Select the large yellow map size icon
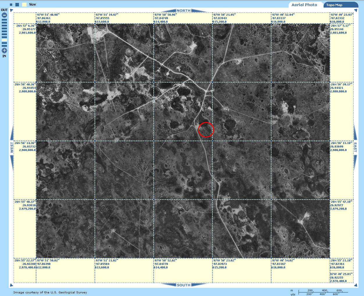 click(x=24, y=5)
